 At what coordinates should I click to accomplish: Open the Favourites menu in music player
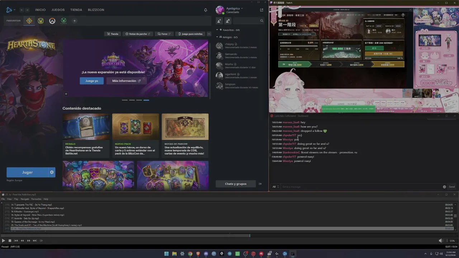(x=36, y=199)
